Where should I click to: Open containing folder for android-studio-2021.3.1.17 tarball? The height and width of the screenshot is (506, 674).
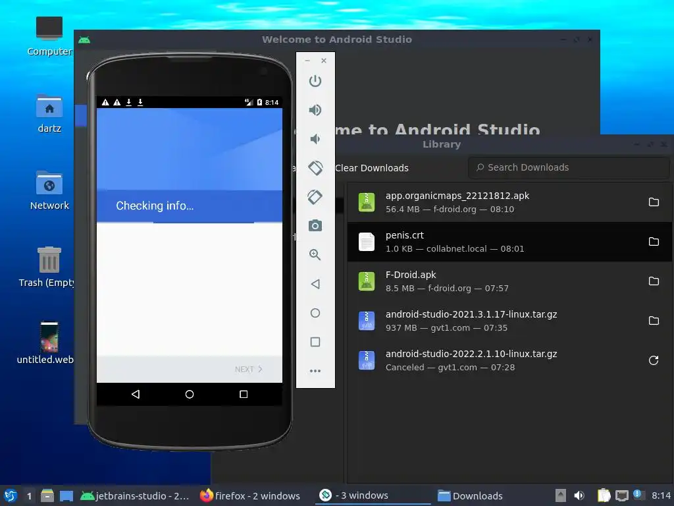(654, 321)
